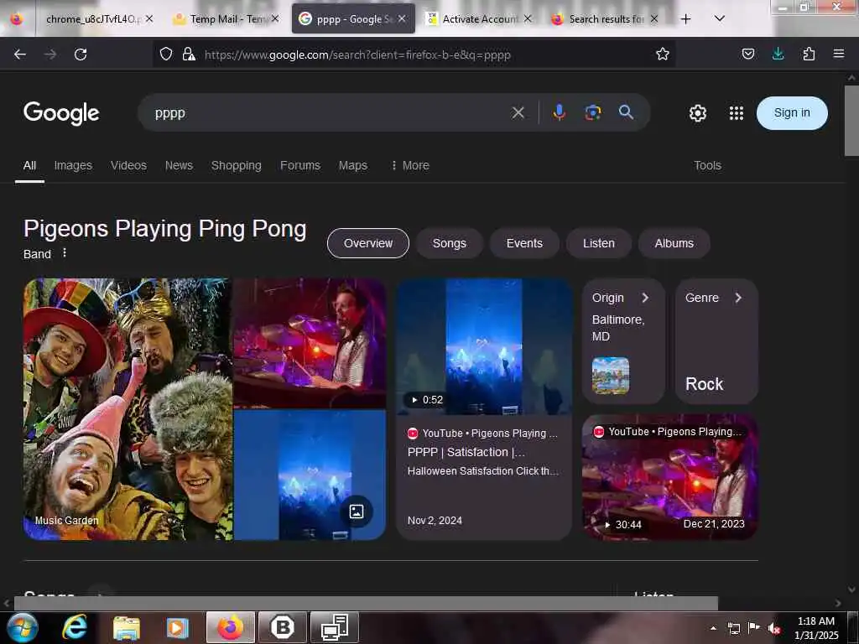
Task: List all tabs dropdown arrow
Action: tap(719, 18)
